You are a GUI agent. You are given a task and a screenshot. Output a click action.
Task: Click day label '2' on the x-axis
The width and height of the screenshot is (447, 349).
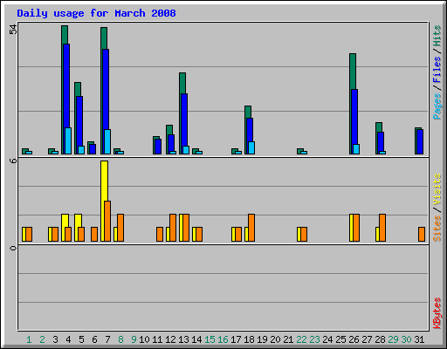coord(42,339)
